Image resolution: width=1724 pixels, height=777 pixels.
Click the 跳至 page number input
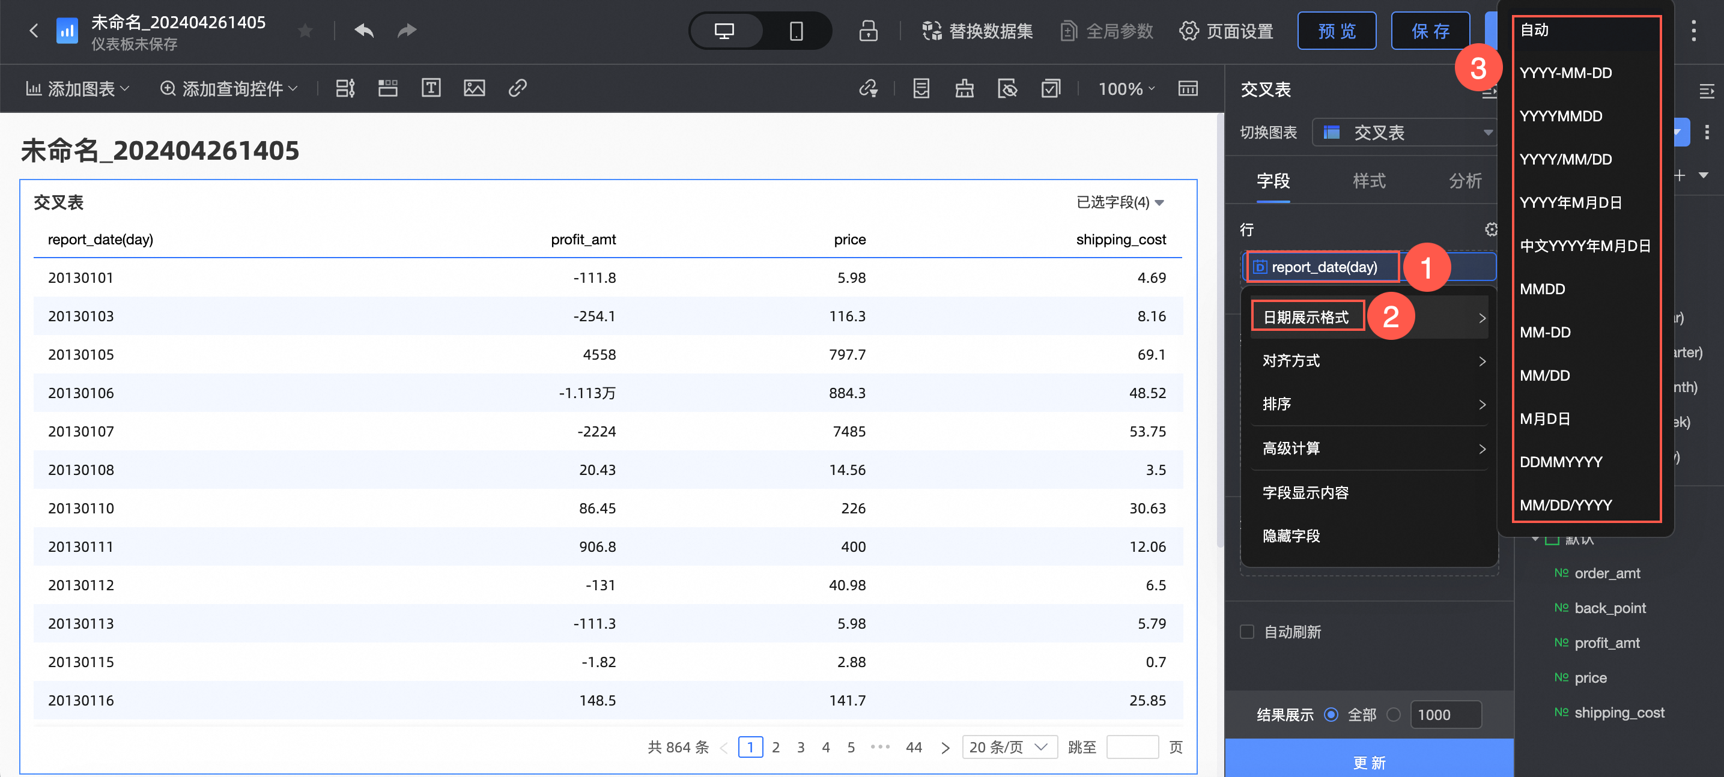pos(1132,747)
